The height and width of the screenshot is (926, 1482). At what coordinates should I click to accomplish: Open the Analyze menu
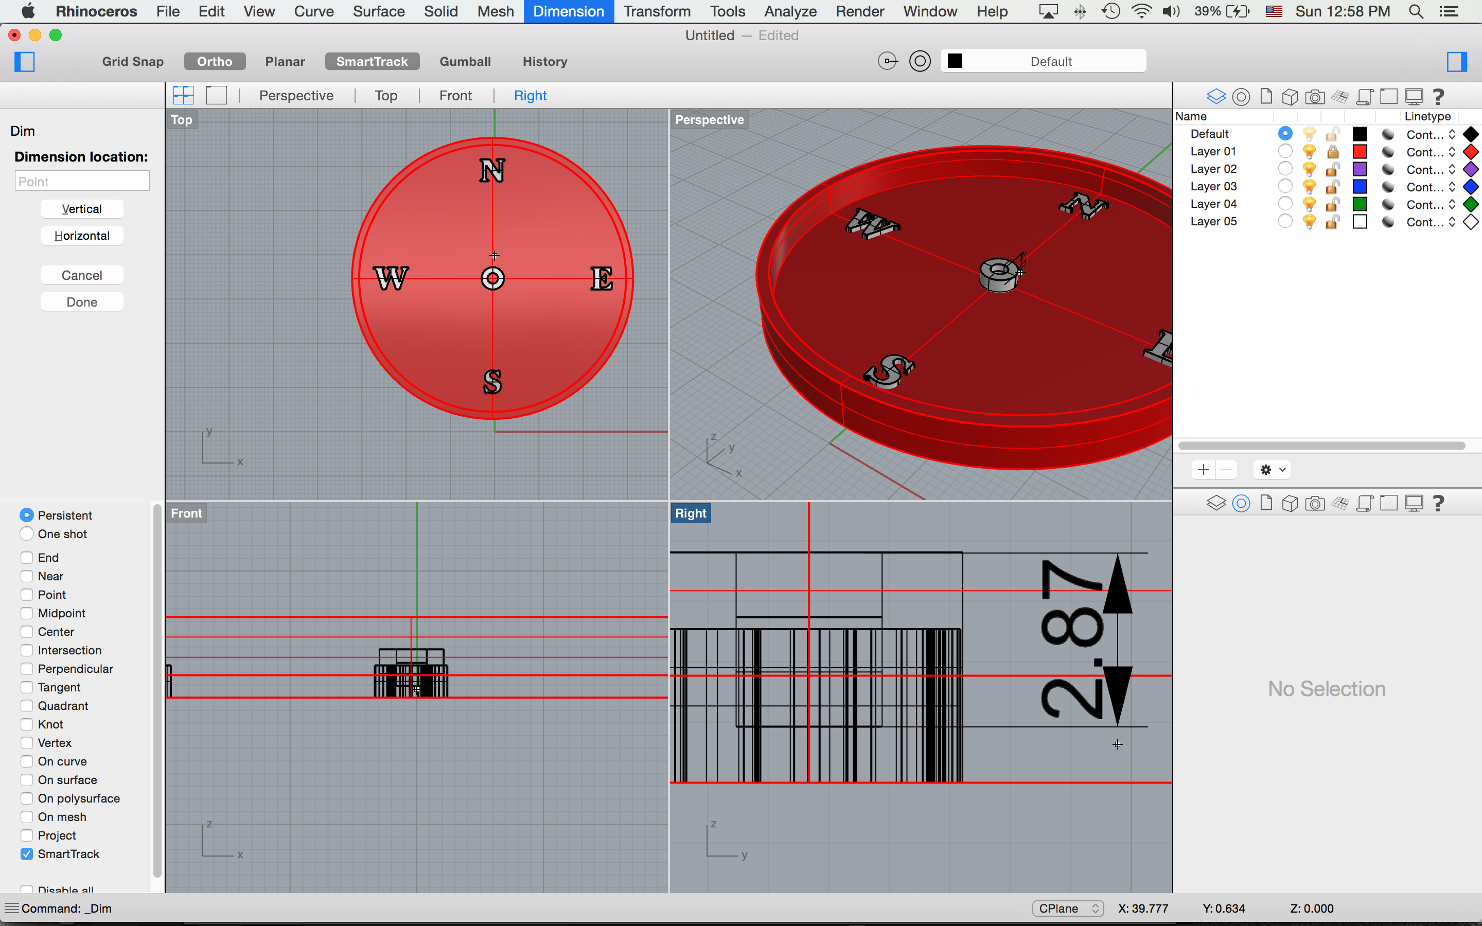[790, 11]
